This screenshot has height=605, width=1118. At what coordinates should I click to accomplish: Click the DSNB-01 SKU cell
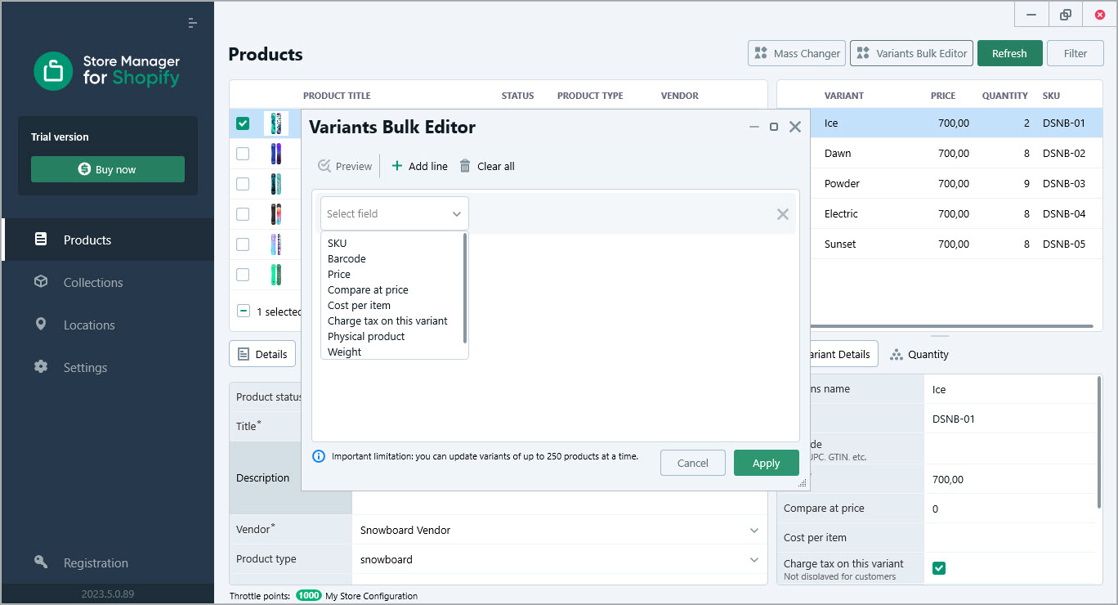1064,123
